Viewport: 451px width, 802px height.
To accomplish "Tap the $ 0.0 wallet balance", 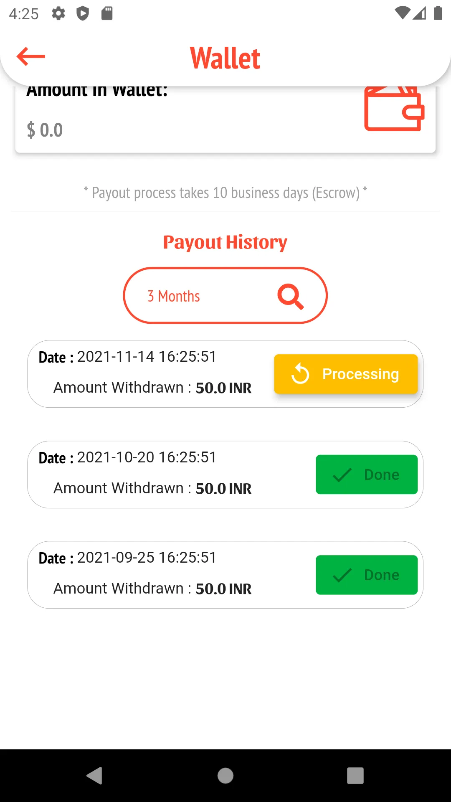I will tap(45, 130).
